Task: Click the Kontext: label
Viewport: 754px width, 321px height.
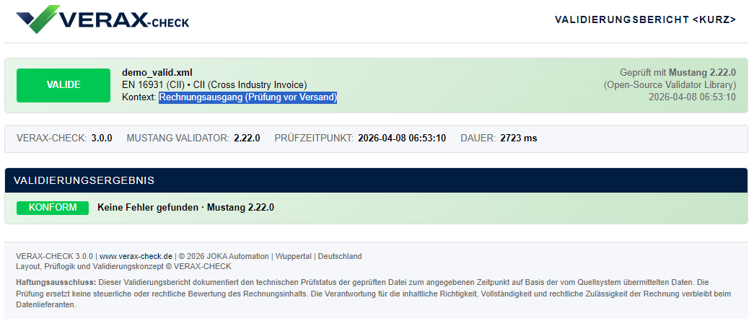Action: pyautogui.click(x=139, y=97)
